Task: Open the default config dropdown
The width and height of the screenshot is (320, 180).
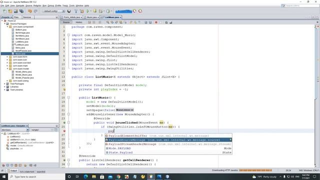Action: click(x=53, y=11)
